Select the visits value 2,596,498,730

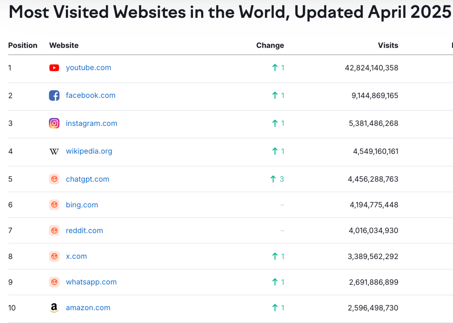pyautogui.click(x=373, y=308)
